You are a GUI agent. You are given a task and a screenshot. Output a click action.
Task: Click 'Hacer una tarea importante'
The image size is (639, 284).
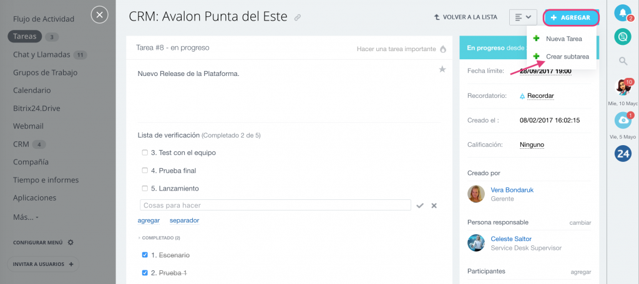[x=396, y=49]
